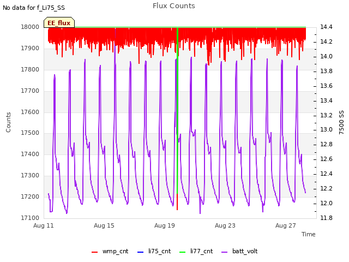349x262 pixels.
Task: Click the blue li75_cnt legend swatch
Action: pos(141,252)
